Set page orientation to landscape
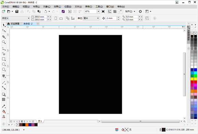This screenshot has height=134, width=198. click(61, 18)
